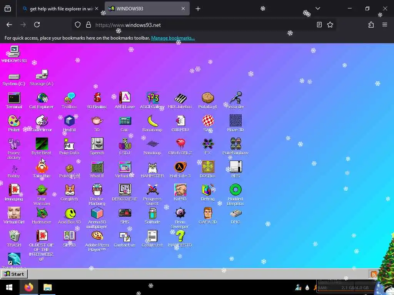Open the TRASH recycle bin
Image resolution: width=394 pixels, height=295 pixels.
pos(14,239)
